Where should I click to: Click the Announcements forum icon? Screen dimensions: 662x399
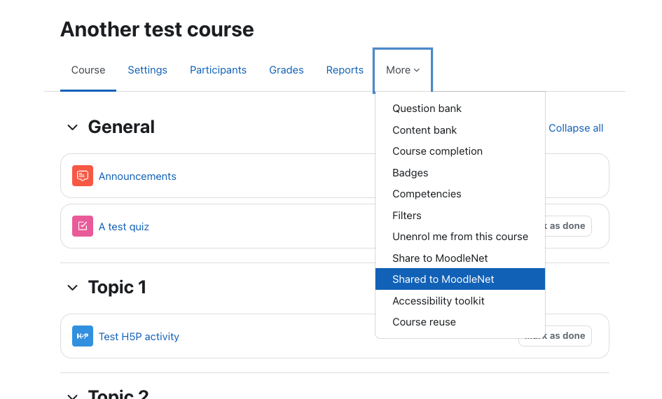coord(83,176)
